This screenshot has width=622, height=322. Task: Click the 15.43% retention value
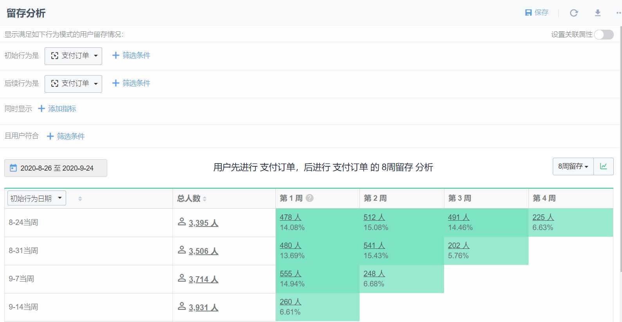tap(376, 255)
